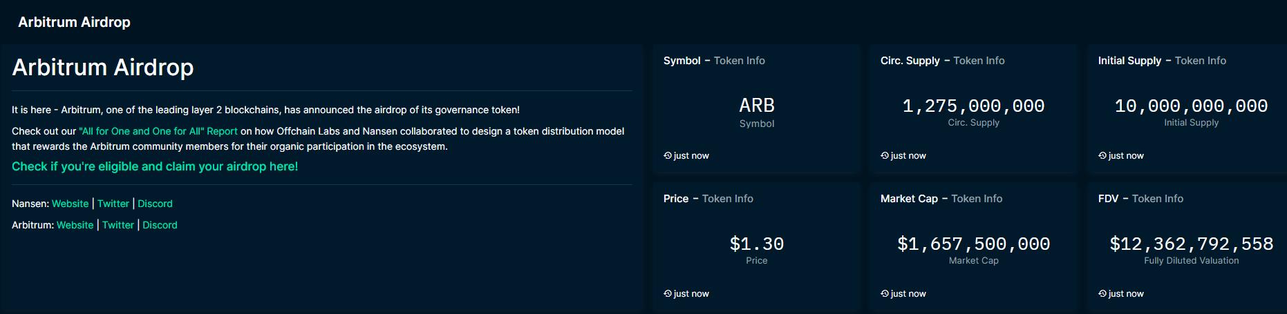Click the refresh clock icon in FDV card
Viewport: 1287px width, 314px height.
(1102, 293)
